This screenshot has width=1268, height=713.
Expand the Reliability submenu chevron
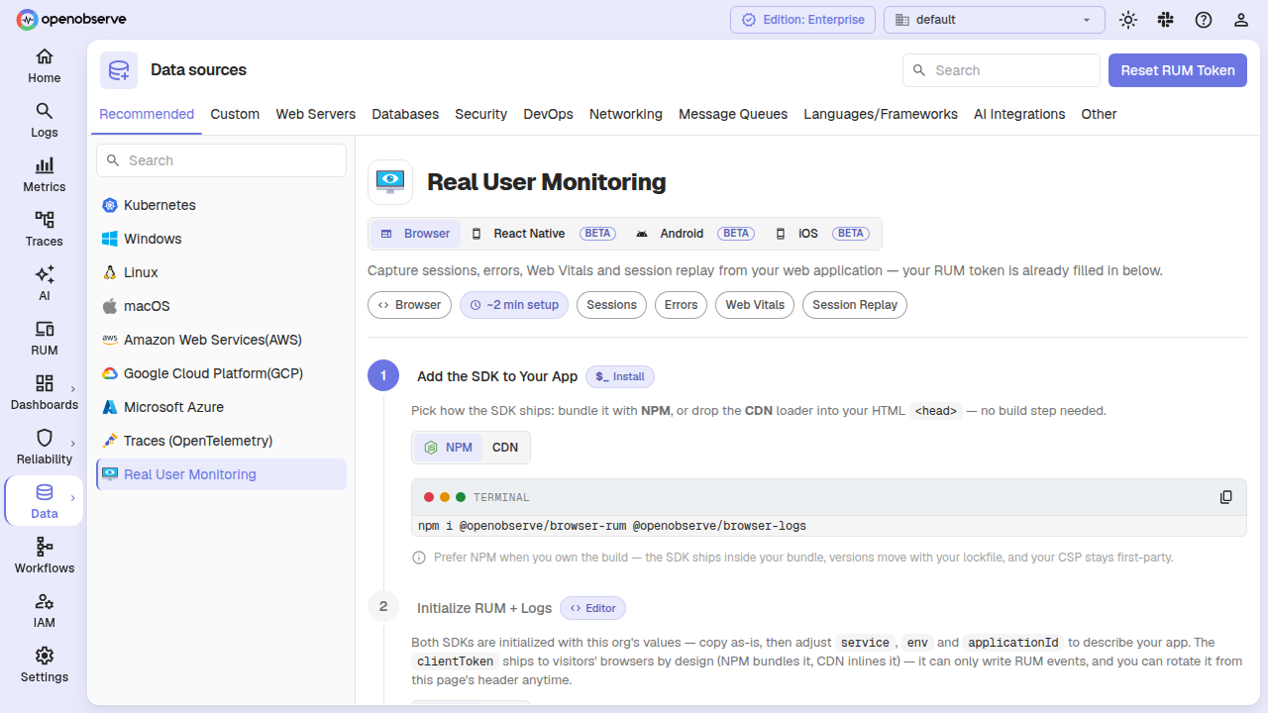pos(73,444)
